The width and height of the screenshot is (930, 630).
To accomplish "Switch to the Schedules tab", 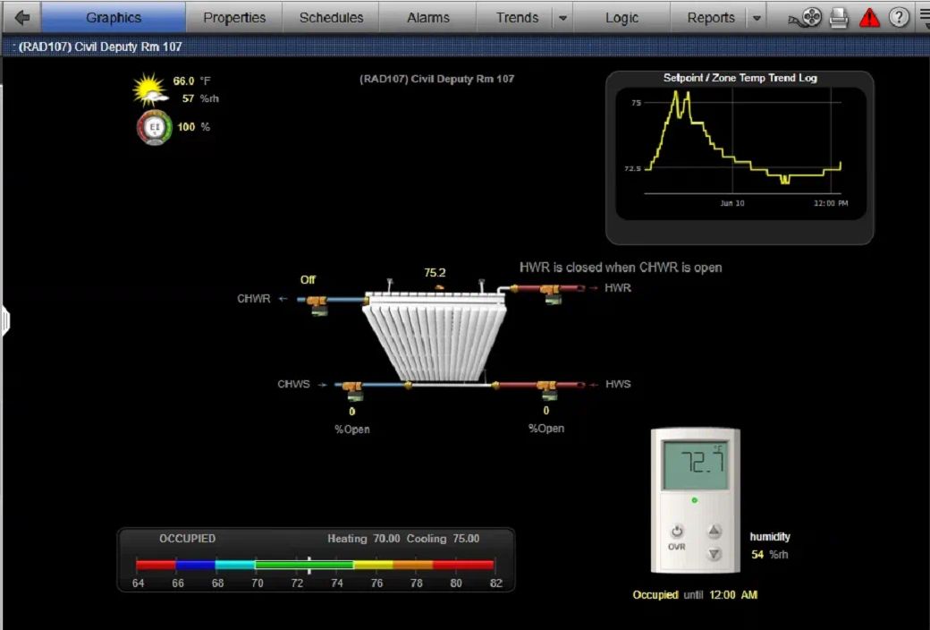I will pos(331,17).
